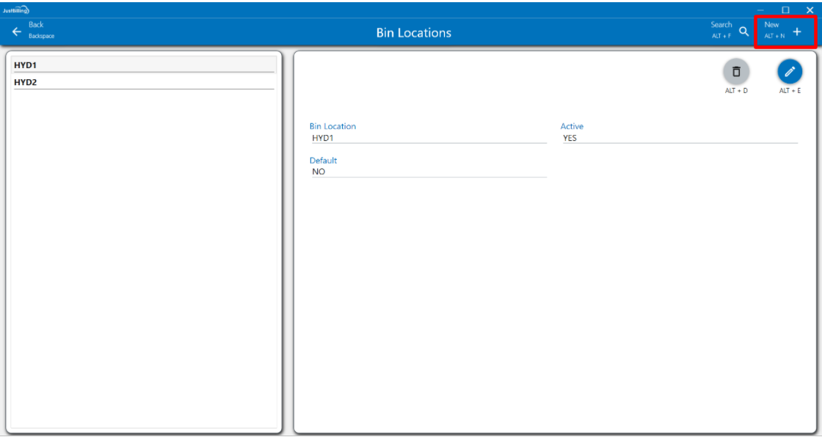The width and height of the screenshot is (822, 437).
Task: Click the Default field showing NO
Action: (x=428, y=172)
